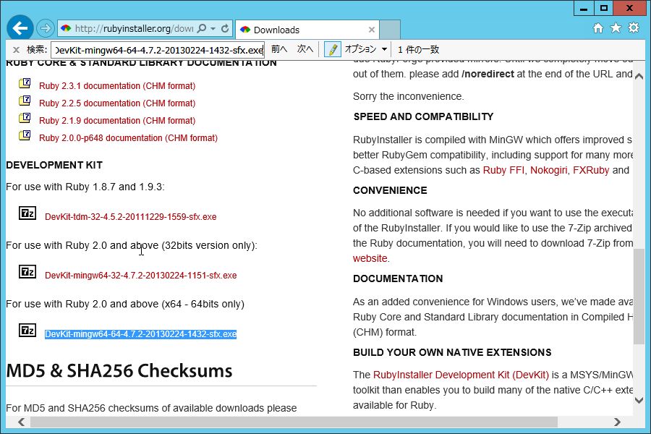Click vertical scrollbar down arrow

point(639,400)
